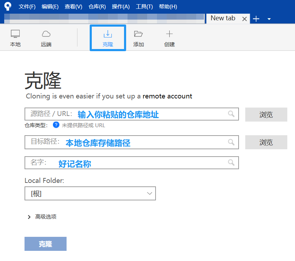This screenshot has width=295, height=261.
Task: Click the blue 克隆 submit button
Action: [x=46, y=244]
